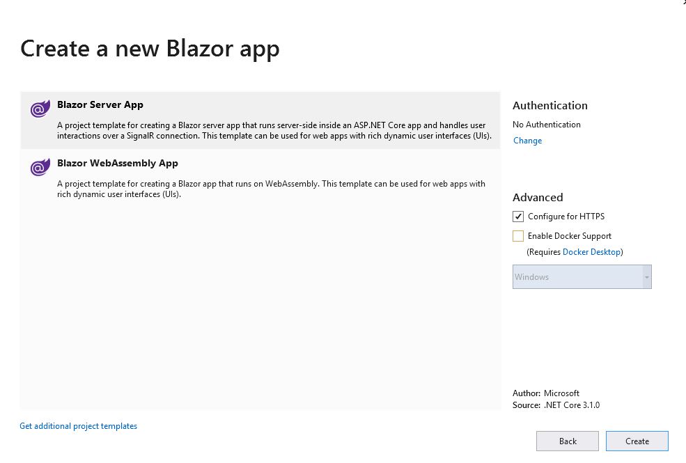
Task: Click the Blazor Server App purple icon
Action: 40,109
